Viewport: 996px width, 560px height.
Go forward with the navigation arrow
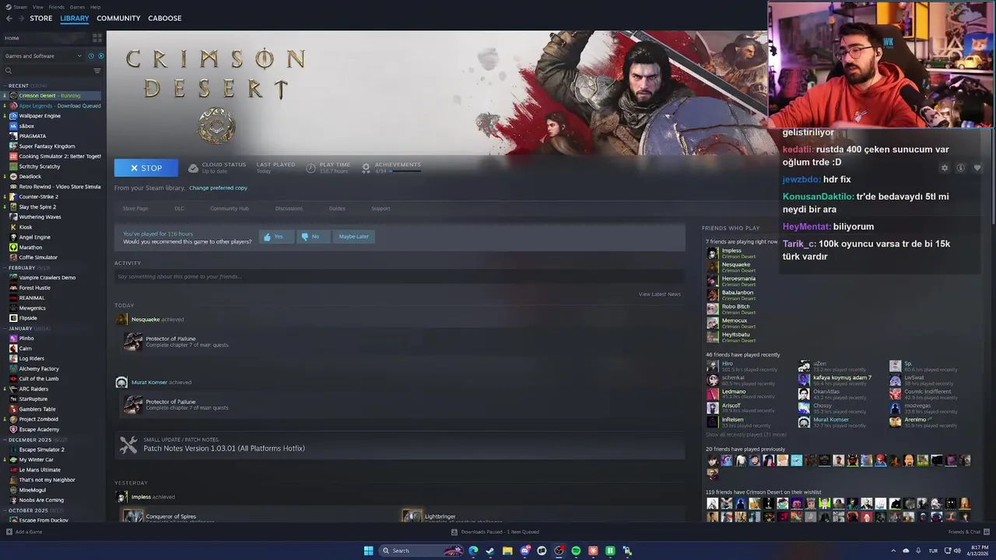pyautogui.click(x=20, y=18)
